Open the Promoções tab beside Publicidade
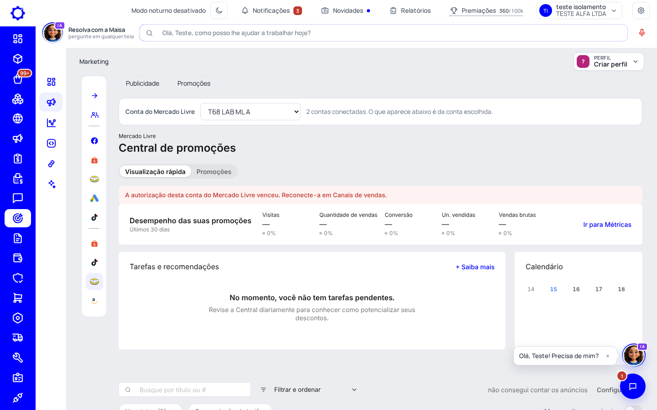Viewport: 657px width, 410px height. click(x=194, y=83)
